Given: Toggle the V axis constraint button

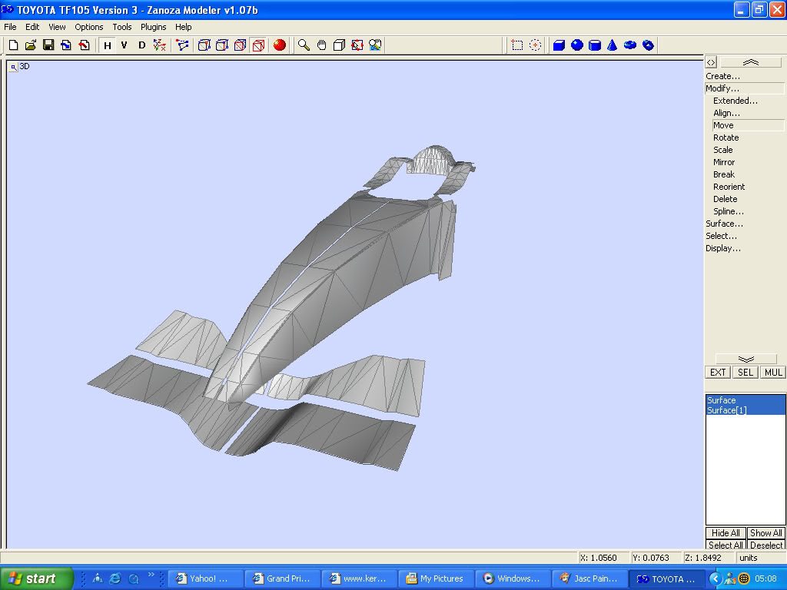Looking at the screenshot, I should [x=124, y=45].
